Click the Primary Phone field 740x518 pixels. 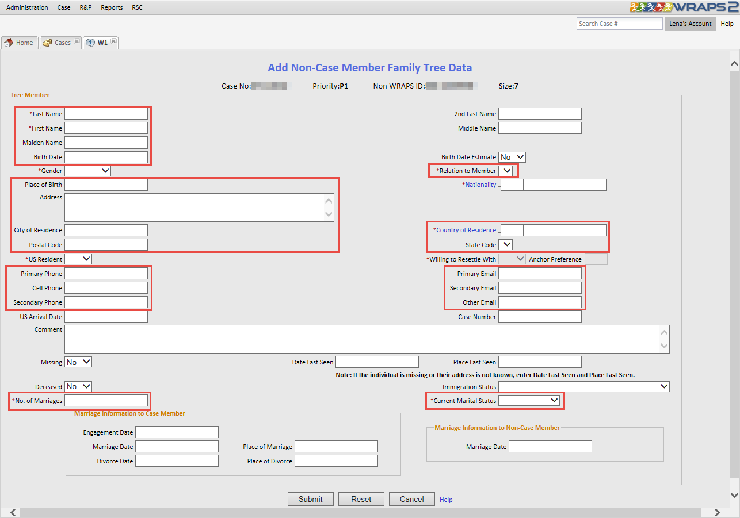[x=106, y=274]
